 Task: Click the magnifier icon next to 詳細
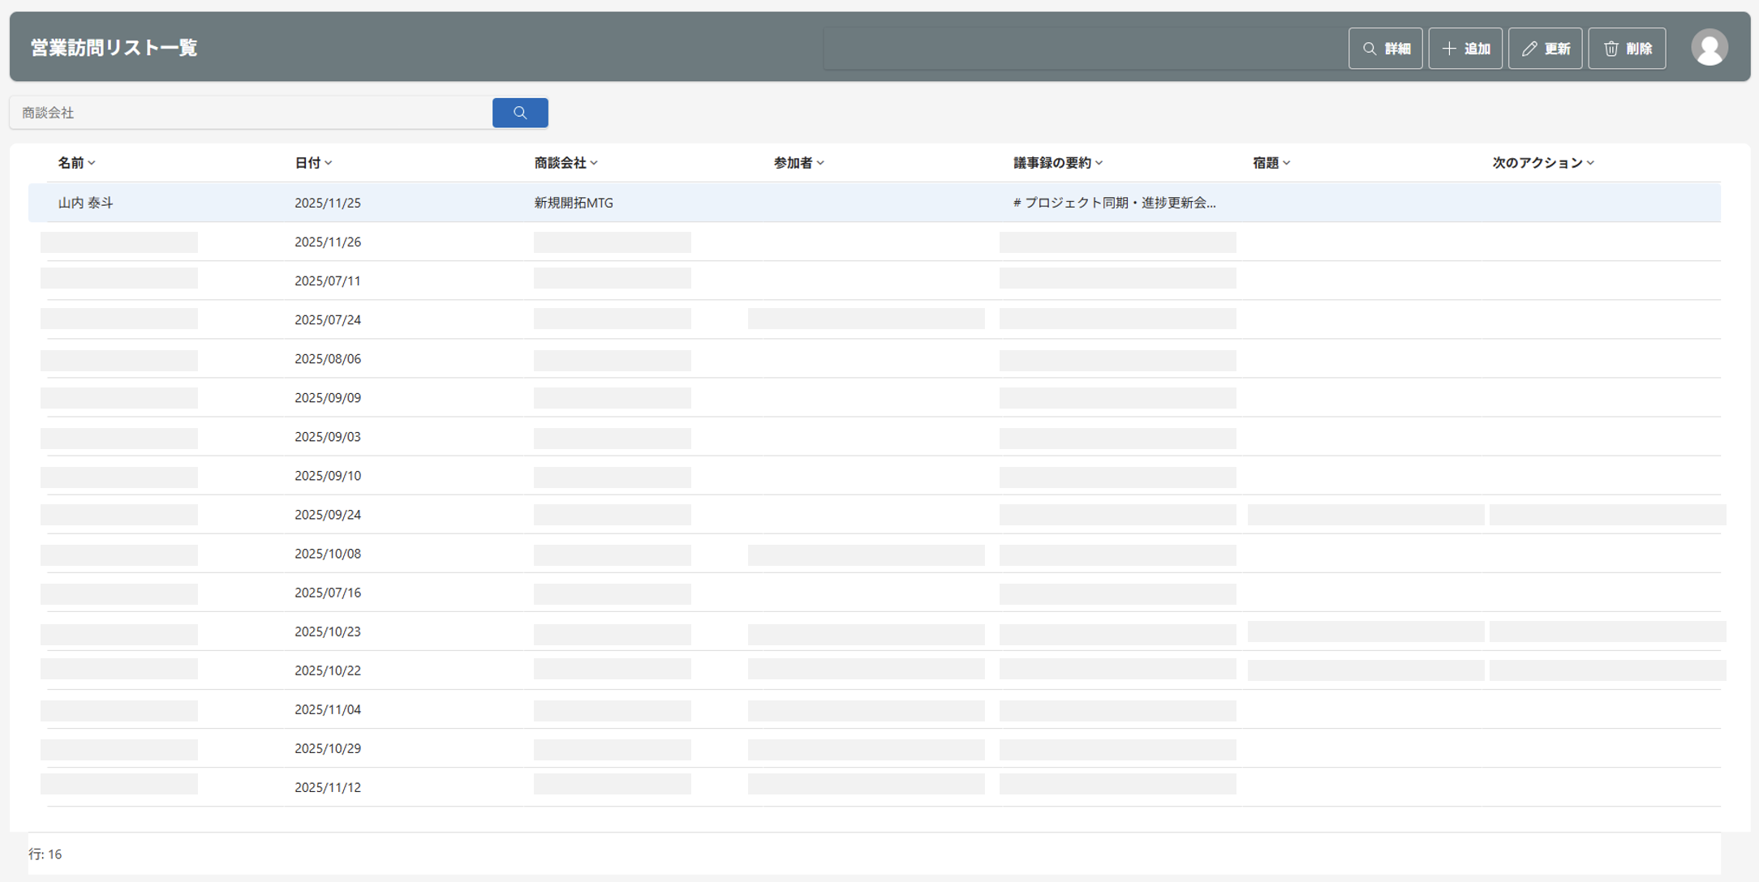pos(1368,48)
